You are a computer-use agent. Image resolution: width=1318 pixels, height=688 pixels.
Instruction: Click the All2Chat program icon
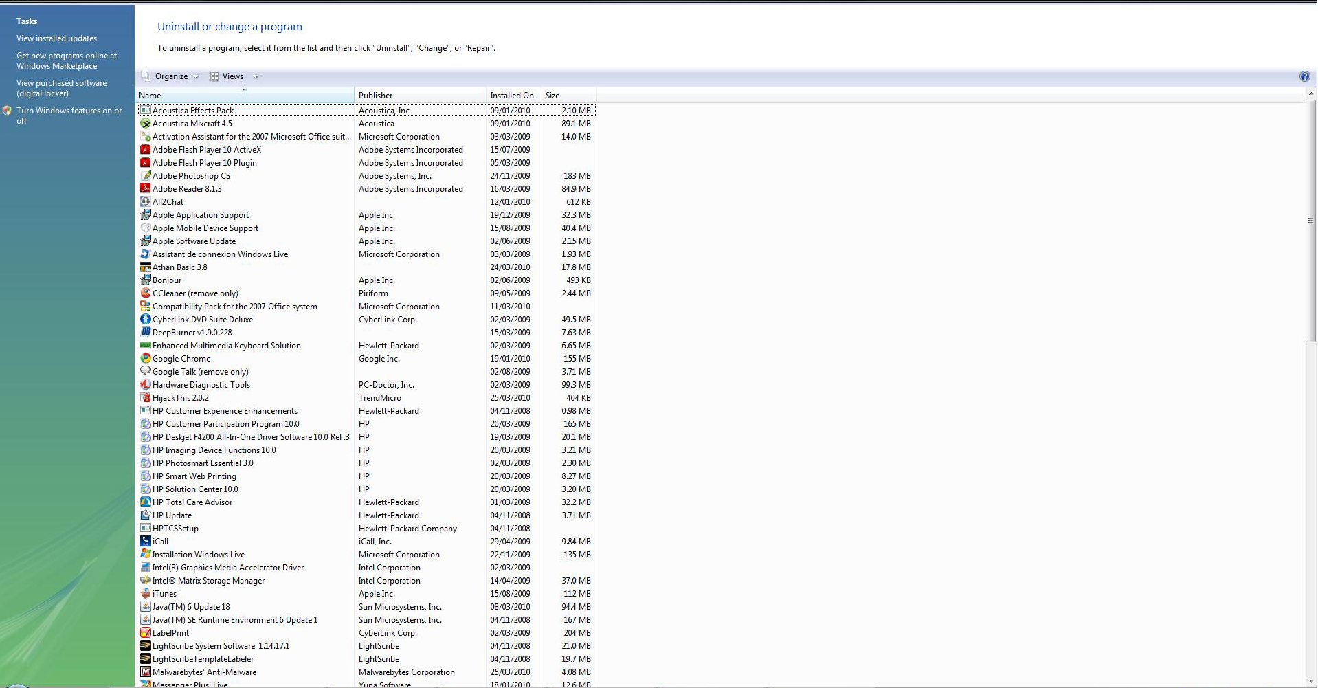pos(145,202)
